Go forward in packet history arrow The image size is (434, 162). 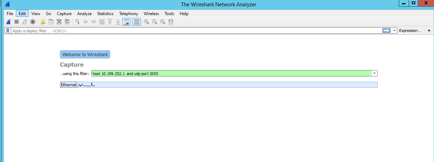(94, 22)
